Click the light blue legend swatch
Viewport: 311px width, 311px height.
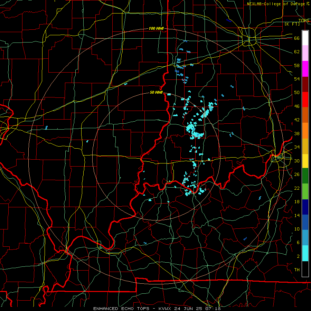(x=305, y=238)
